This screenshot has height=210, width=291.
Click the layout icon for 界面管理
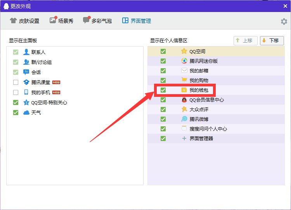tap(125, 21)
